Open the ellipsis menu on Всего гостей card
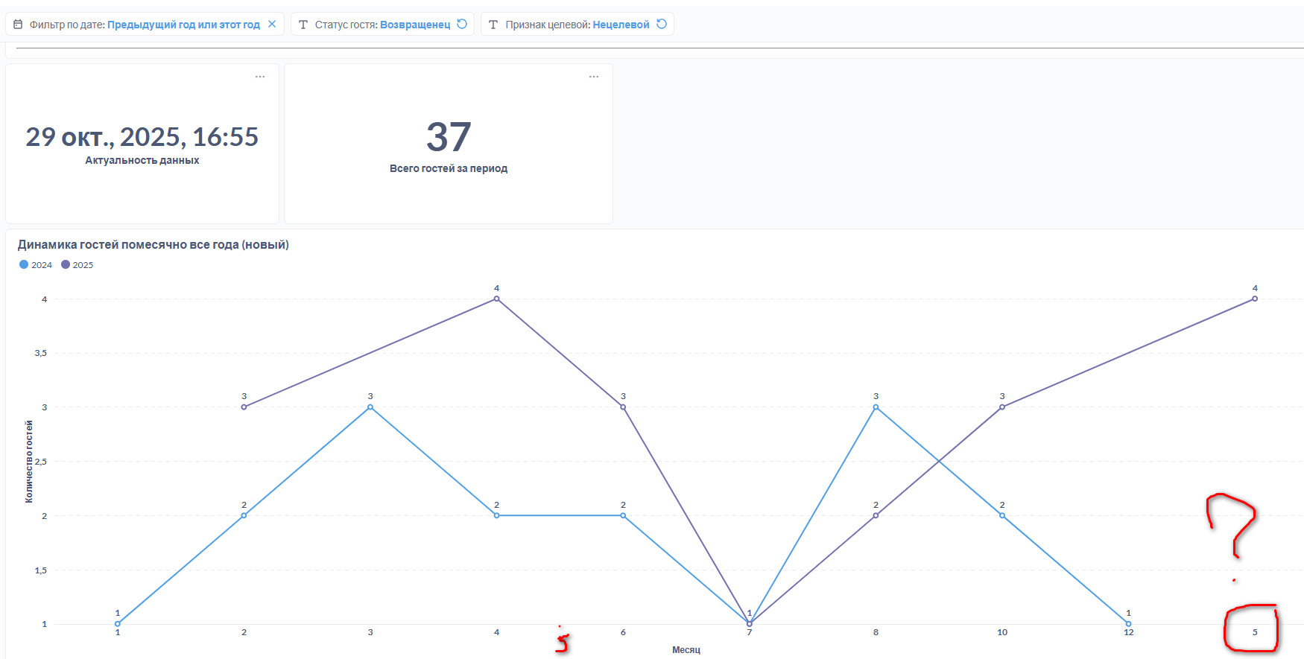The width and height of the screenshot is (1304, 659). (594, 77)
